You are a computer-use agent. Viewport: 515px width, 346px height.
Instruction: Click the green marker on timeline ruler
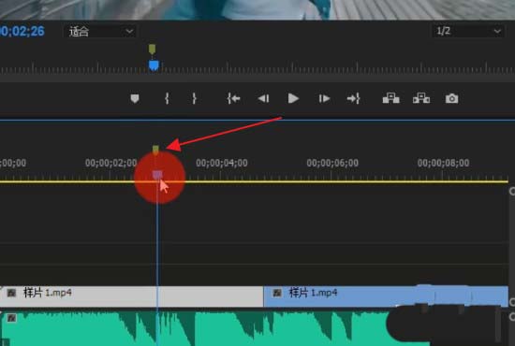[155, 151]
